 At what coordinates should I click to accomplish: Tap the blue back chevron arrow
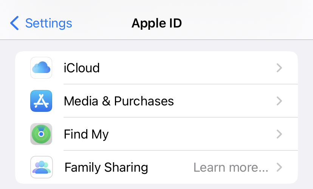[x=14, y=23]
